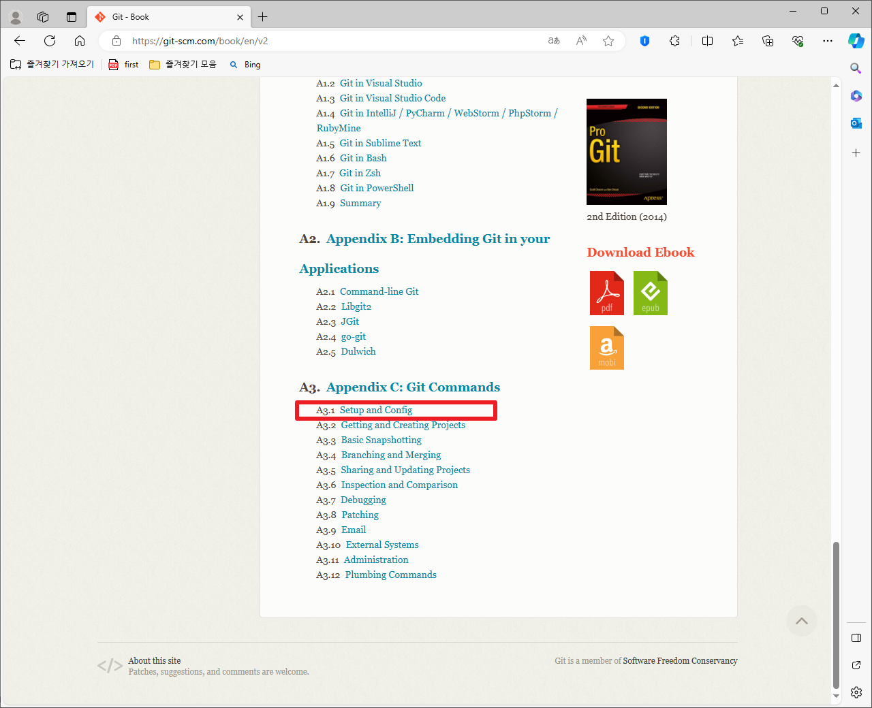
Task: Toggle split screen view
Action: pyautogui.click(x=707, y=41)
